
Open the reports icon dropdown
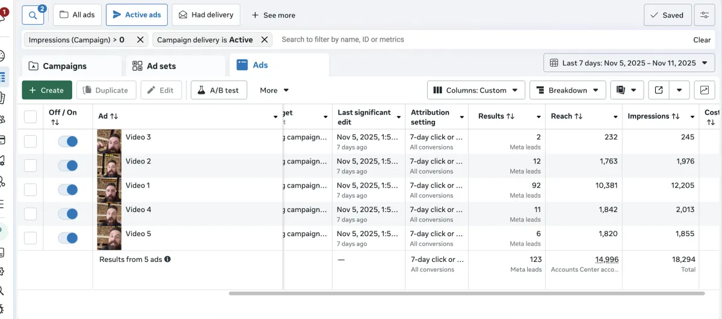(x=627, y=90)
